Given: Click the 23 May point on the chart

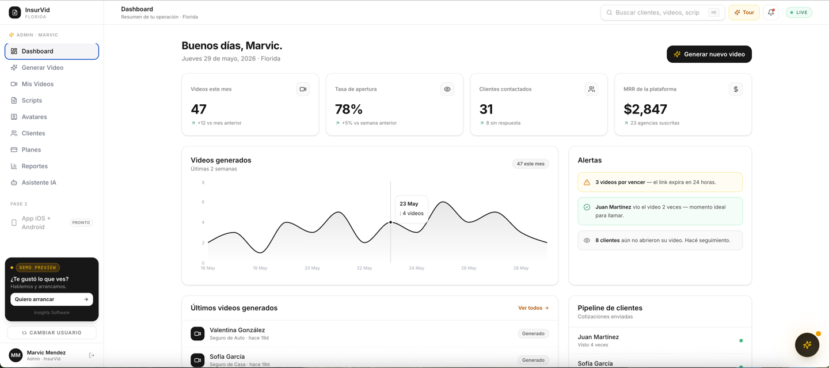Looking at the screenshot, I should (x=390, y=222).
